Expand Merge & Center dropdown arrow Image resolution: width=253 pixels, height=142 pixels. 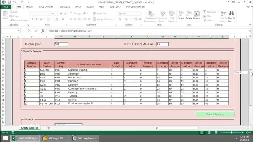tap(115, 19)
